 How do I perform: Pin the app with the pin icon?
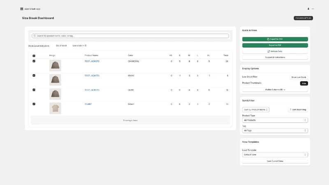pyautogui.click(x=308, y=9)
